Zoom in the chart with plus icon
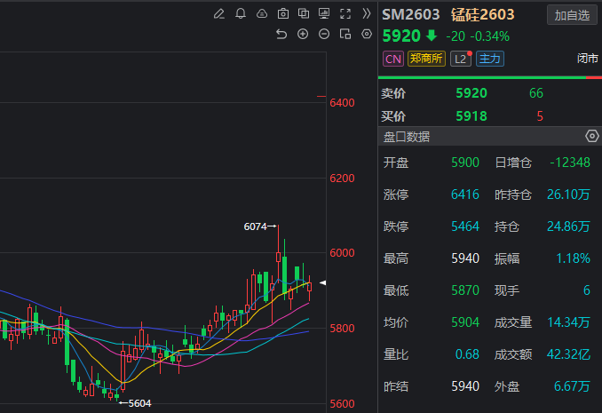Viewport: 602px width, 413px height. 303,34
